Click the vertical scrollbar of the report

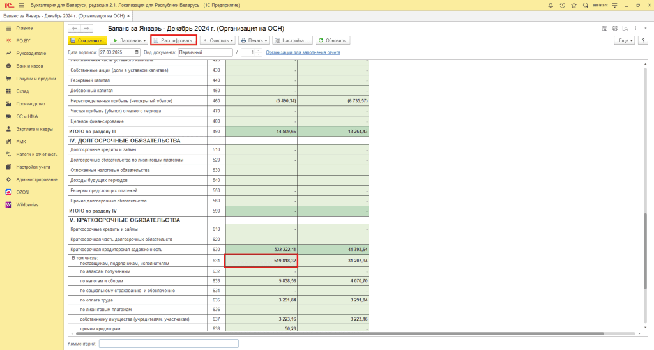click(645, 250)
